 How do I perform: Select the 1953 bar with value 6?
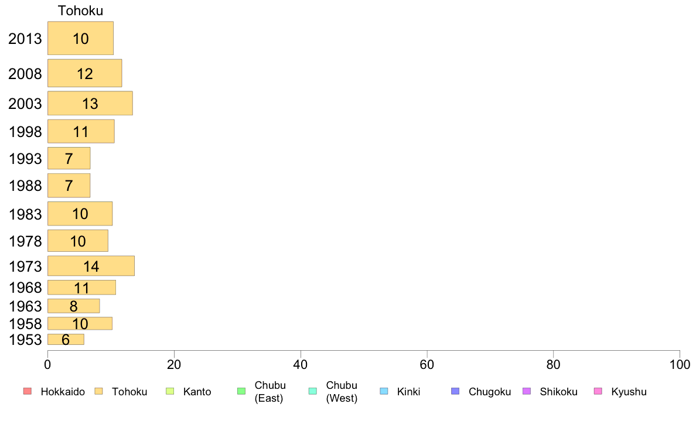[x=66, y=339]
